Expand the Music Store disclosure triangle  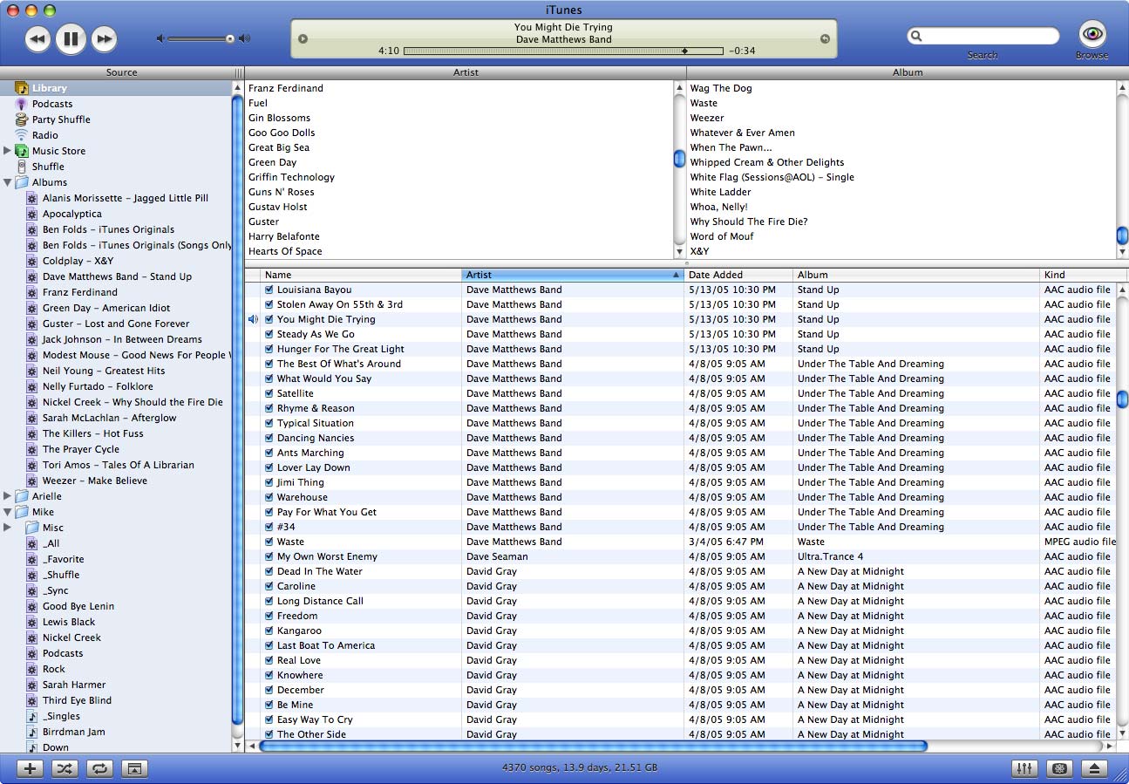(x=8, y=151)
